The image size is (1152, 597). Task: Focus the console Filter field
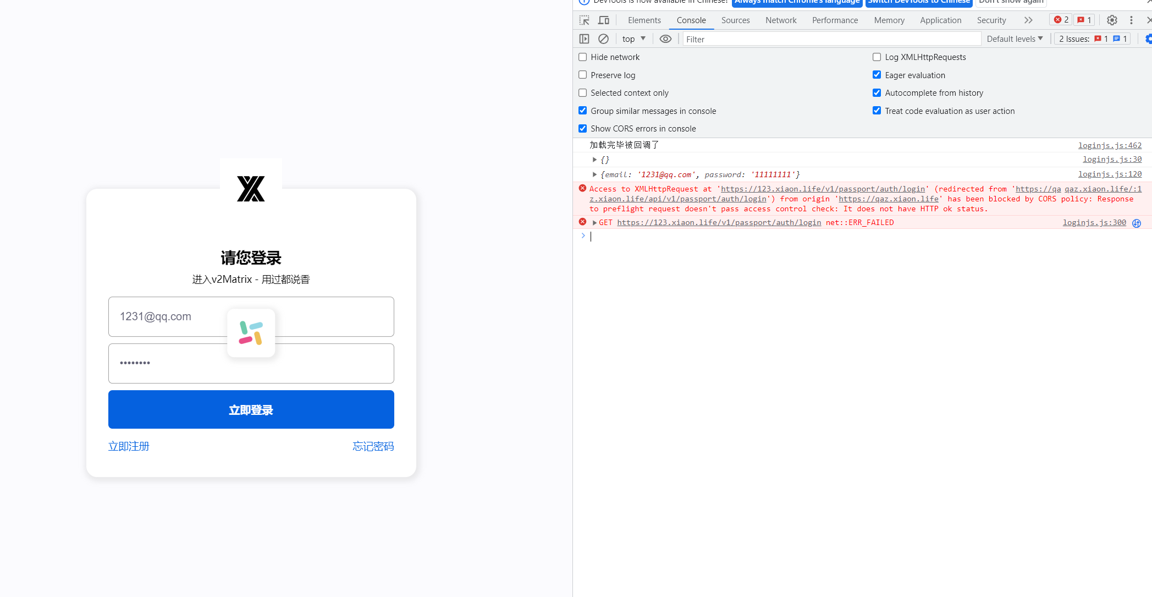(831, 39)
